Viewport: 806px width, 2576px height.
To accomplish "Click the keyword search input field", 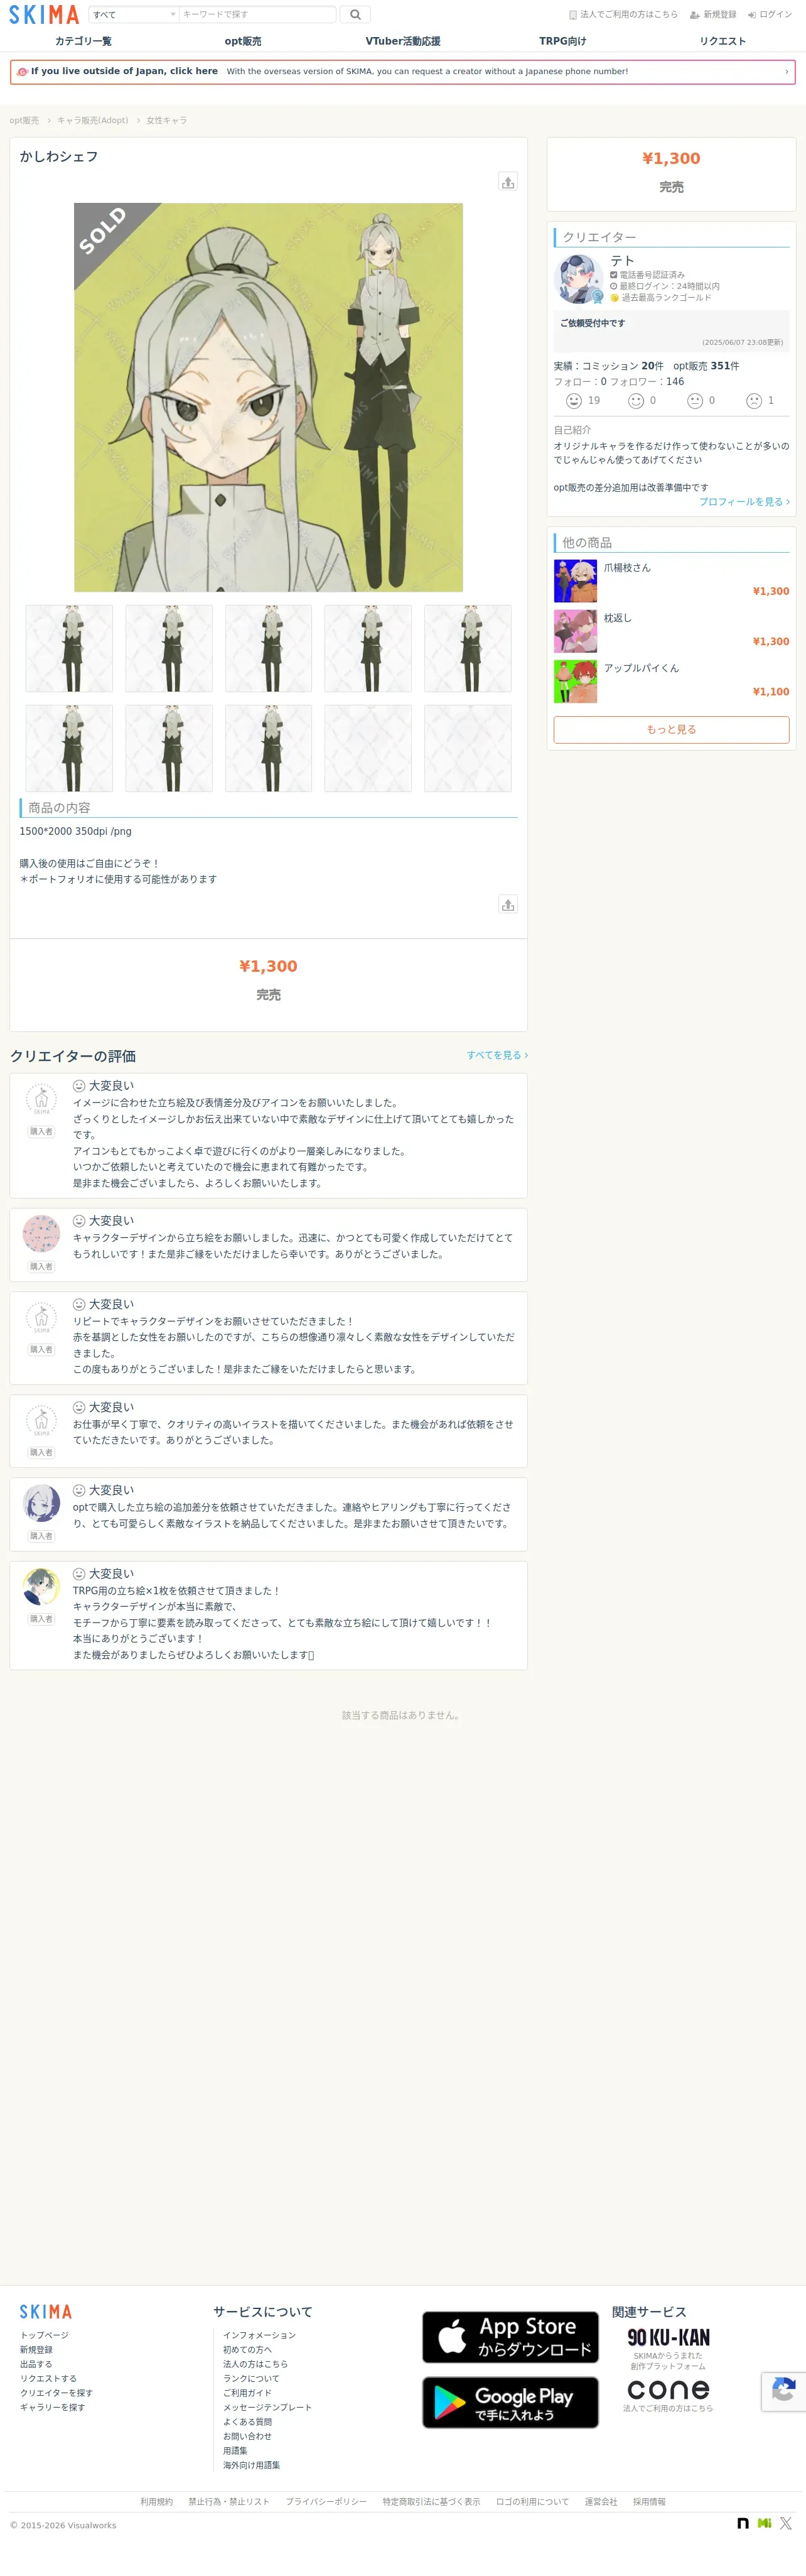I will (257, 14).
